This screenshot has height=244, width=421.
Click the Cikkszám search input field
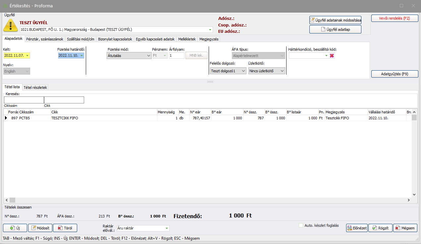pos(24,100)
